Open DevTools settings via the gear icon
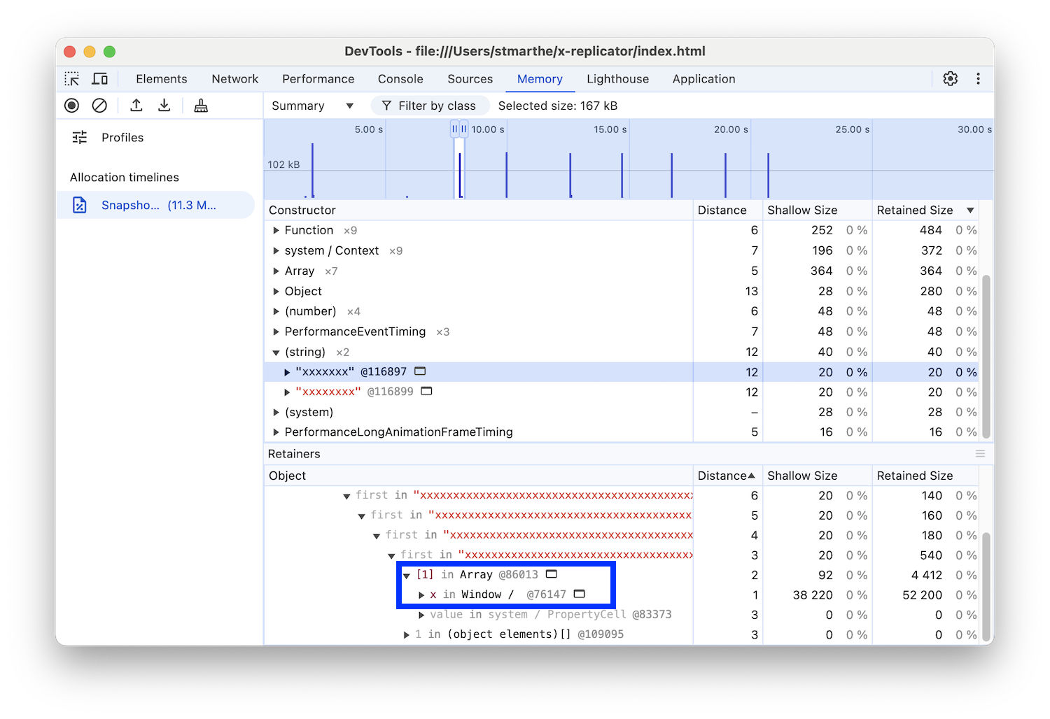Viewport: 1050px width, 719px height. [950, 78]
